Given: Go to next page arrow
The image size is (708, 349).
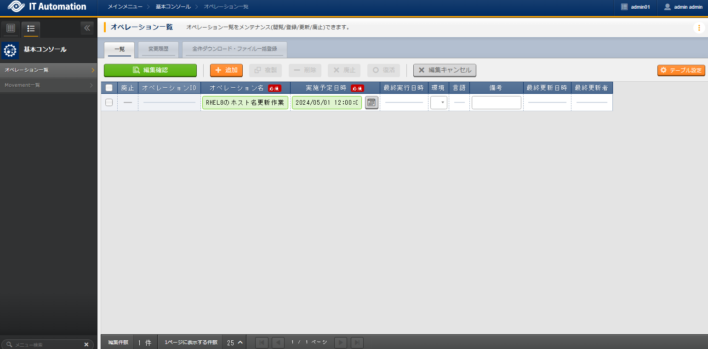Looking at the screenshot, I should click(x=340, y=343).
